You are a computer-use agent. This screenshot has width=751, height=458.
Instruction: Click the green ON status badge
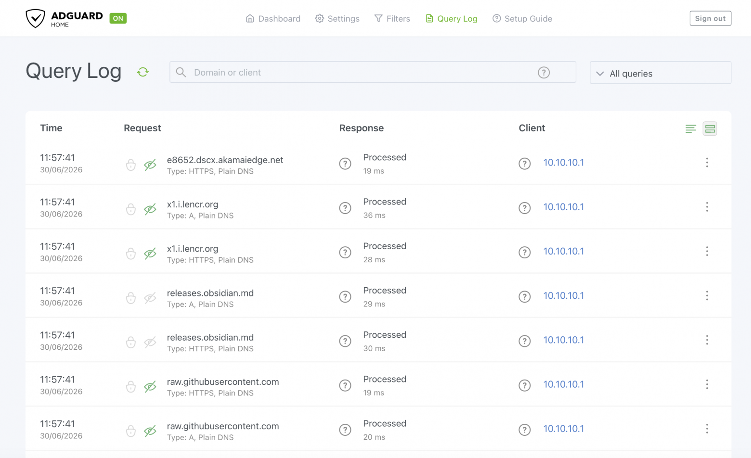pos(118,18)
